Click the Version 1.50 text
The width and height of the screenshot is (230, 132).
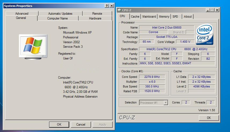tap(207, 110)
